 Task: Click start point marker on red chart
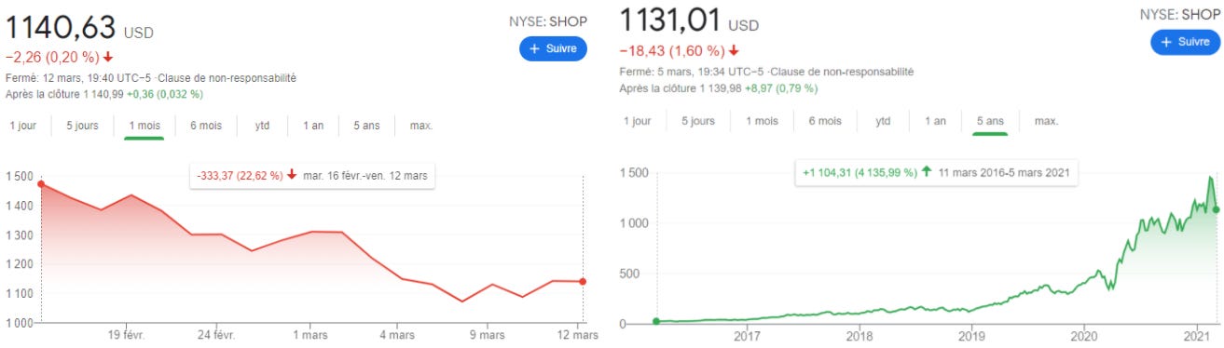coord(41,184)
